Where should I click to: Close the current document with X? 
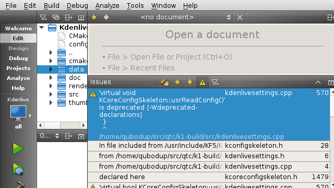(x=240, y=17)
